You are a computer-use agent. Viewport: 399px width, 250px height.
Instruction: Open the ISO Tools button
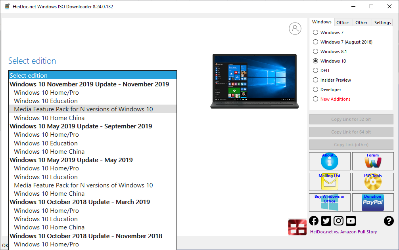pyautogui.click(x=373, y=182)
